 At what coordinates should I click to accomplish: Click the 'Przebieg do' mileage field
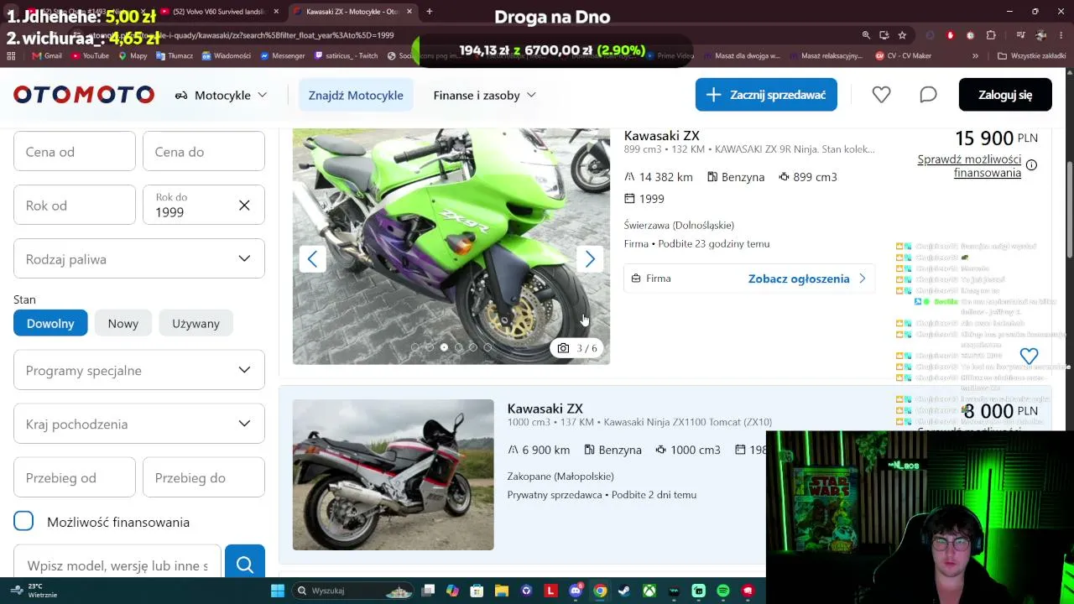pyautogui.click(x=204, y=477)
